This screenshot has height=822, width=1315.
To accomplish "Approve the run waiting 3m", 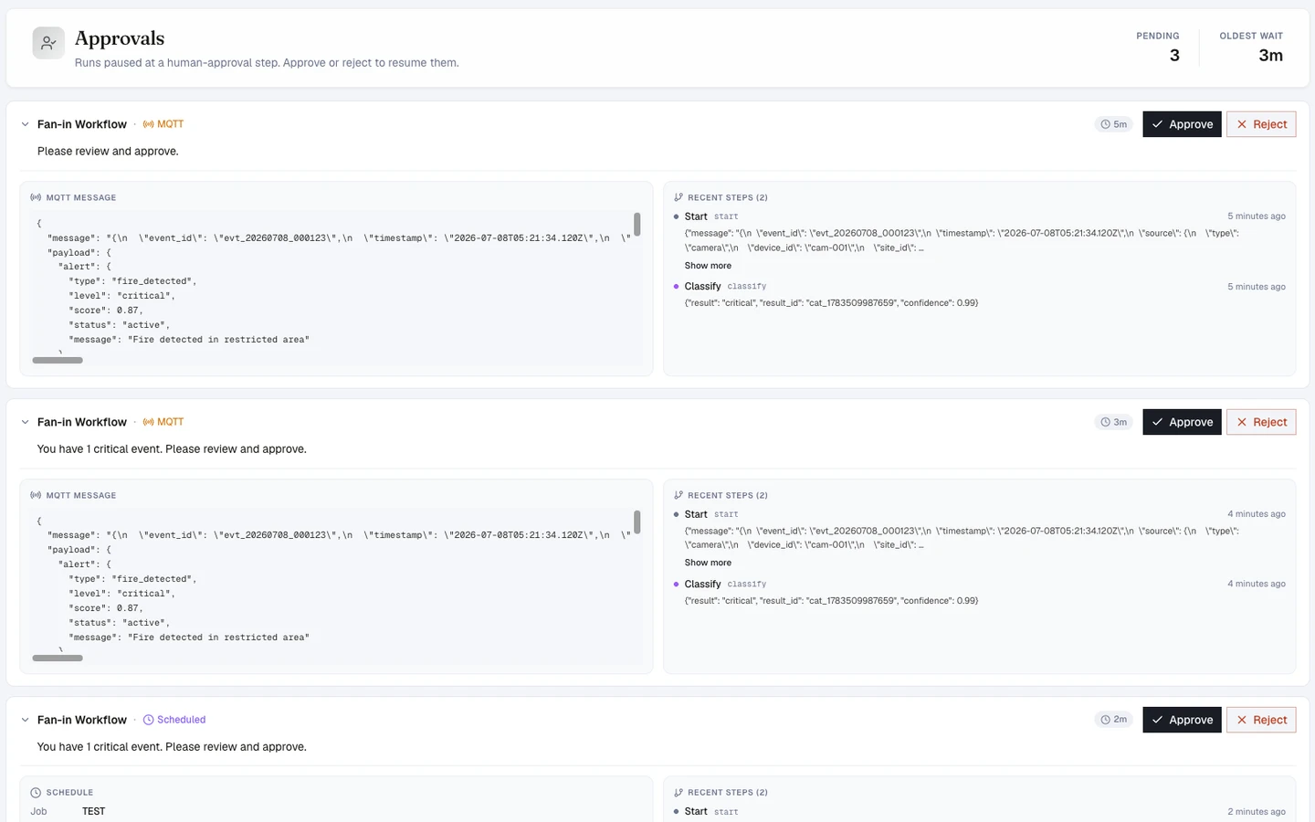I will pyautogui.click(x=1182, y=422).
